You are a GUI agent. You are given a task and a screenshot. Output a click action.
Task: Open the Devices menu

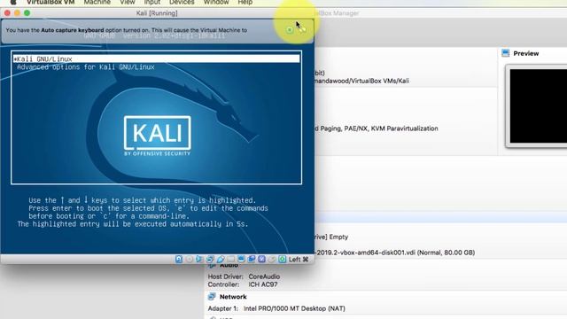point(182,2)
